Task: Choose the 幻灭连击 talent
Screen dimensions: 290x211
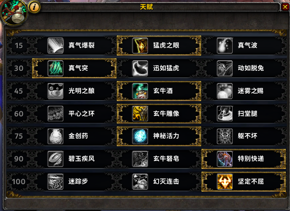Action: pos(159,182)
